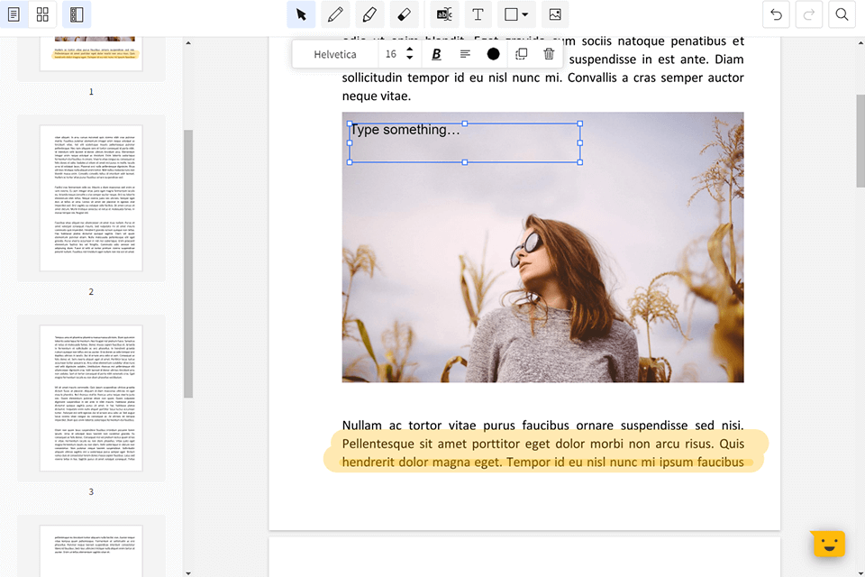Switch to thumbnail grid view

(x=42, y=14)
